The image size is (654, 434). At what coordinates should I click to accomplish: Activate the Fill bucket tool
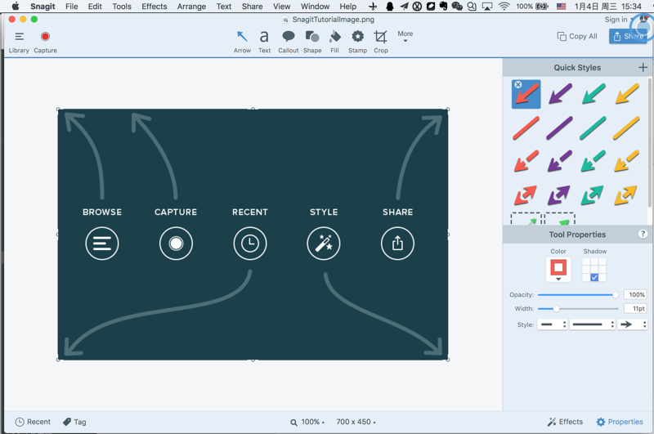pos(334,41)
